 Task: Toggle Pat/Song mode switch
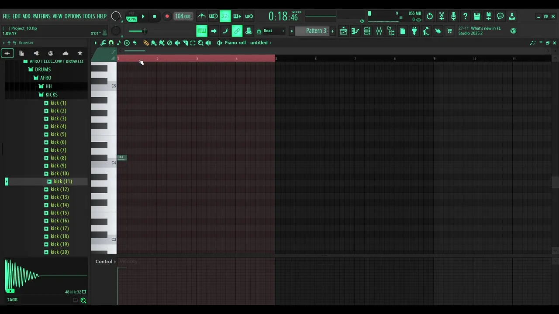click(x=131, y=17)
